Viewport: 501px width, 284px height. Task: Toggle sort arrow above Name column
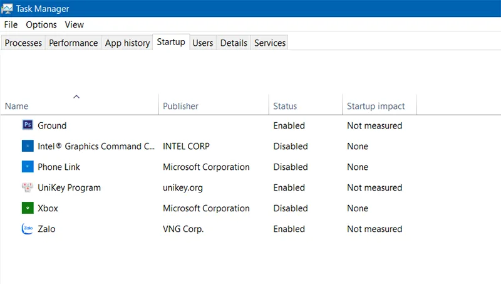76,97
